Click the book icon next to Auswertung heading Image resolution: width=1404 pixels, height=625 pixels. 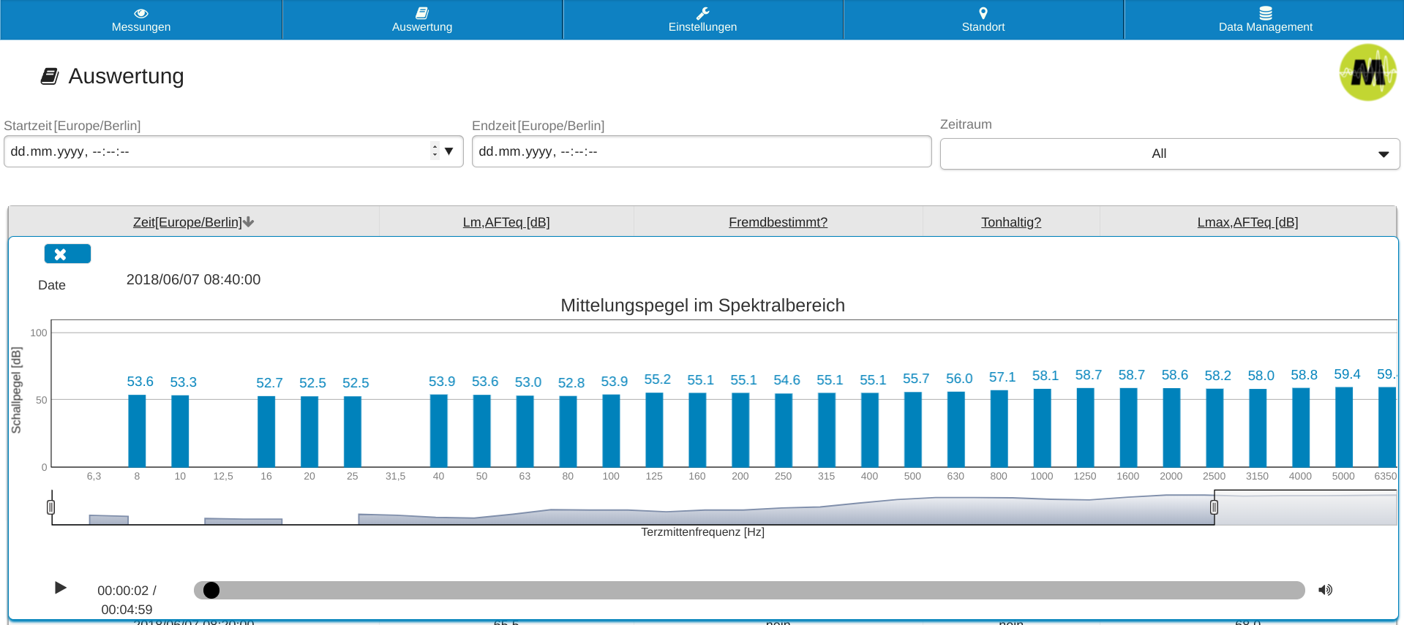coord(50,76)
